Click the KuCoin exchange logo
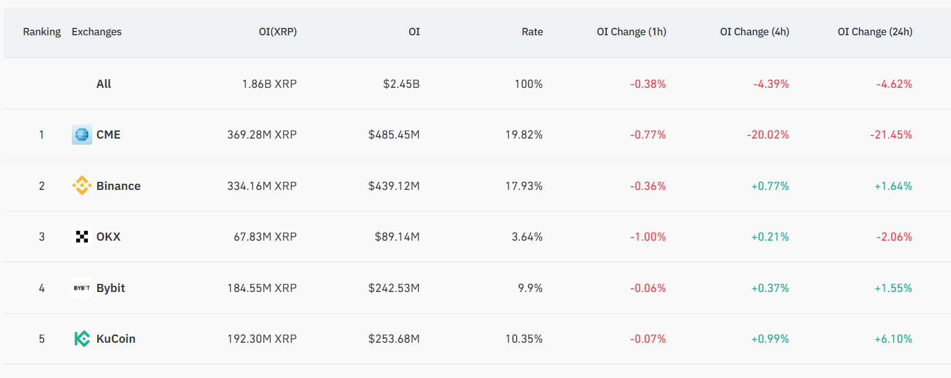This screenshot has width=951, height=378. [82, 338]
